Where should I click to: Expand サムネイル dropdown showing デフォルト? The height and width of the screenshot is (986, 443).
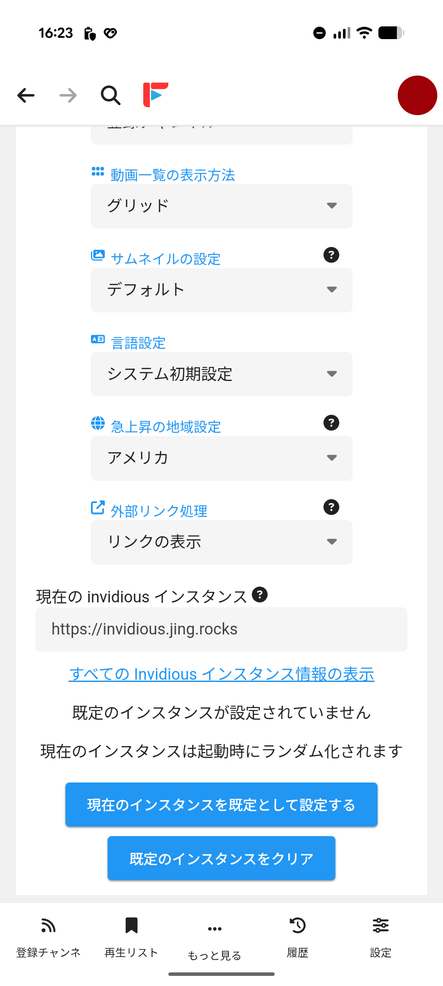click(221, 290)
